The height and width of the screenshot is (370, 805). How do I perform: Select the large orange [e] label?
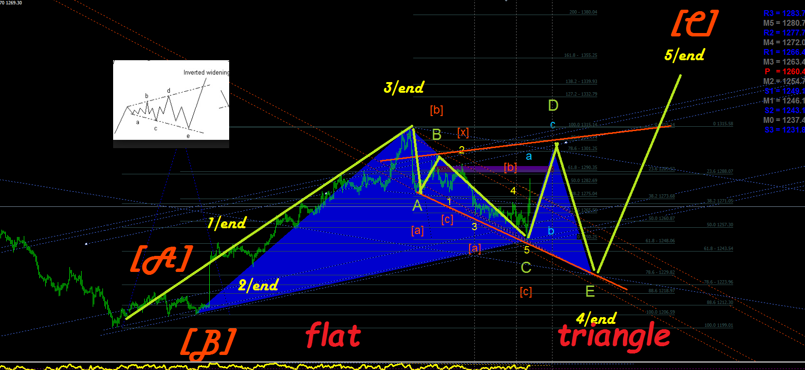[695, 23]
